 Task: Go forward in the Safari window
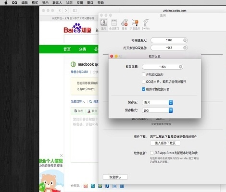pos(66,11)
